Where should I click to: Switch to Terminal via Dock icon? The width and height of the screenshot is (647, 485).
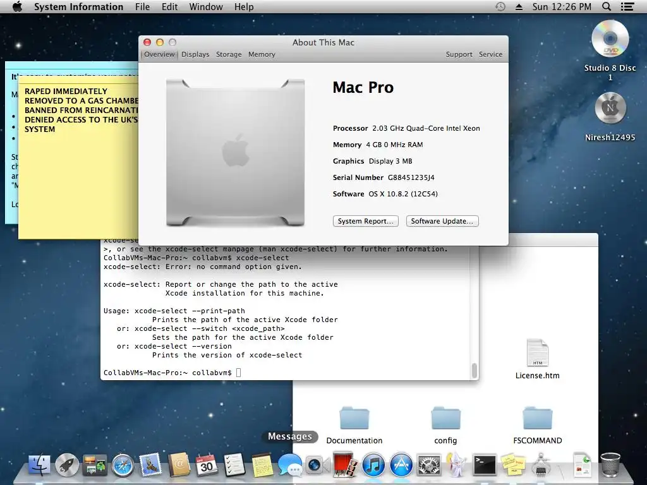(485, 465)
